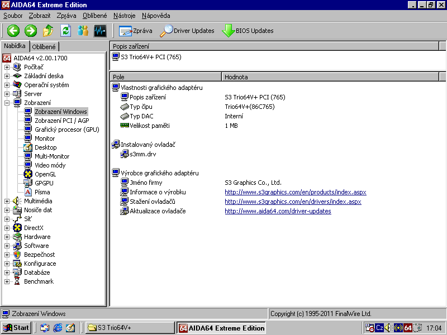Open the Nástroje menu
The width and height of the screenshot is (447, 335).
click(x=124, y=16)
